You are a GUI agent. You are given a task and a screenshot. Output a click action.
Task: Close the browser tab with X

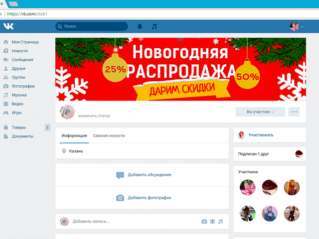[1, 3]
